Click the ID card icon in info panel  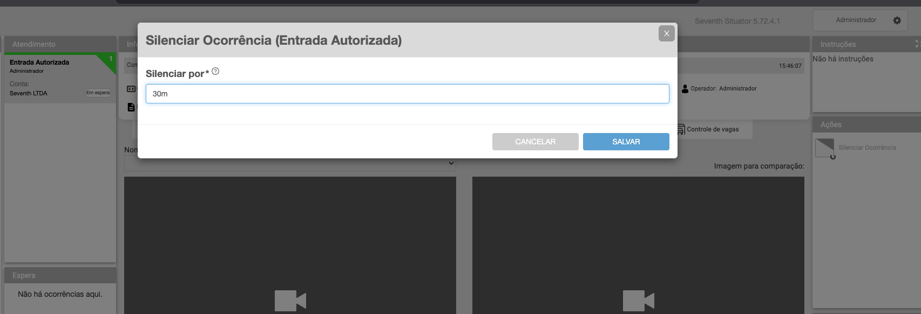pos(131,89)
